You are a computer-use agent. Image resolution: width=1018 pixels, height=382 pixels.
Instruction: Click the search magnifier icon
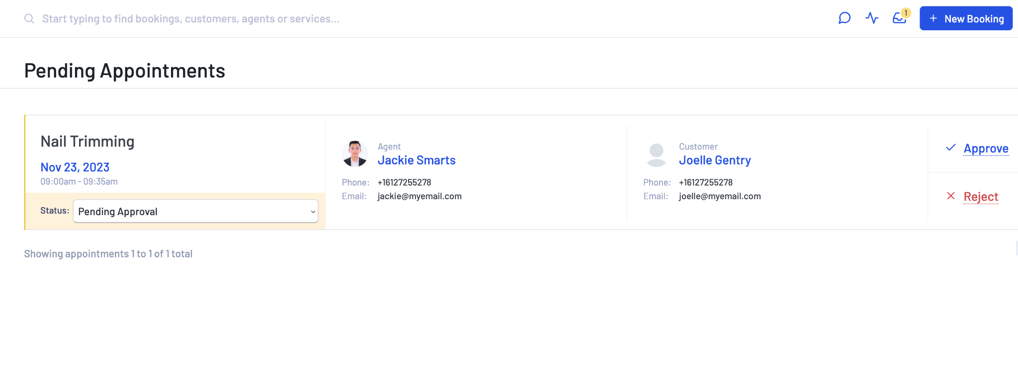pyautogui.click(x=29, y=18)
